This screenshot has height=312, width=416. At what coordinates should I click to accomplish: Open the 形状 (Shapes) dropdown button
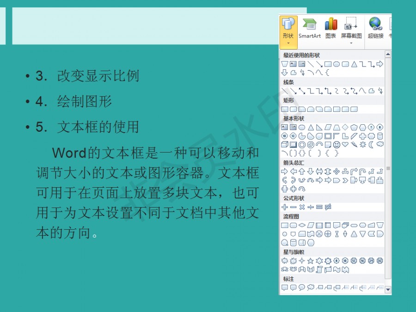click(x=288, y=31)
